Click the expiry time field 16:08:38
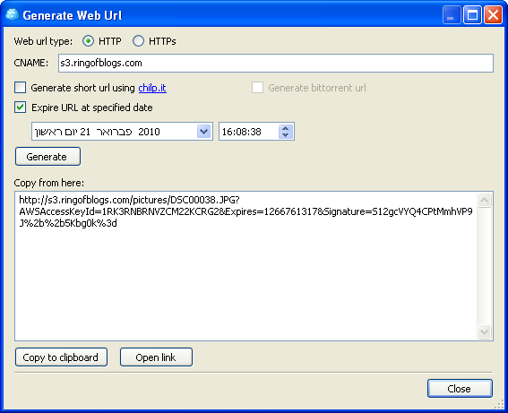 coord(249,132)
